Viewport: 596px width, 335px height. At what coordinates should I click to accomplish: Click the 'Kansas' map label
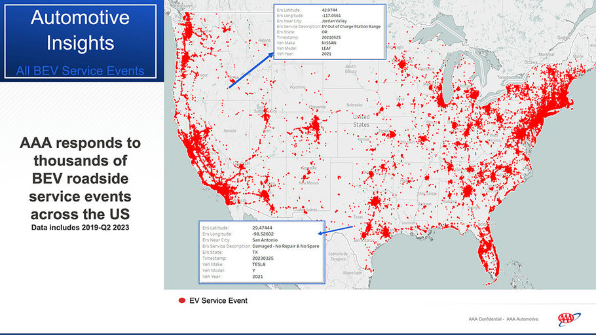click(x=364, y=140)
